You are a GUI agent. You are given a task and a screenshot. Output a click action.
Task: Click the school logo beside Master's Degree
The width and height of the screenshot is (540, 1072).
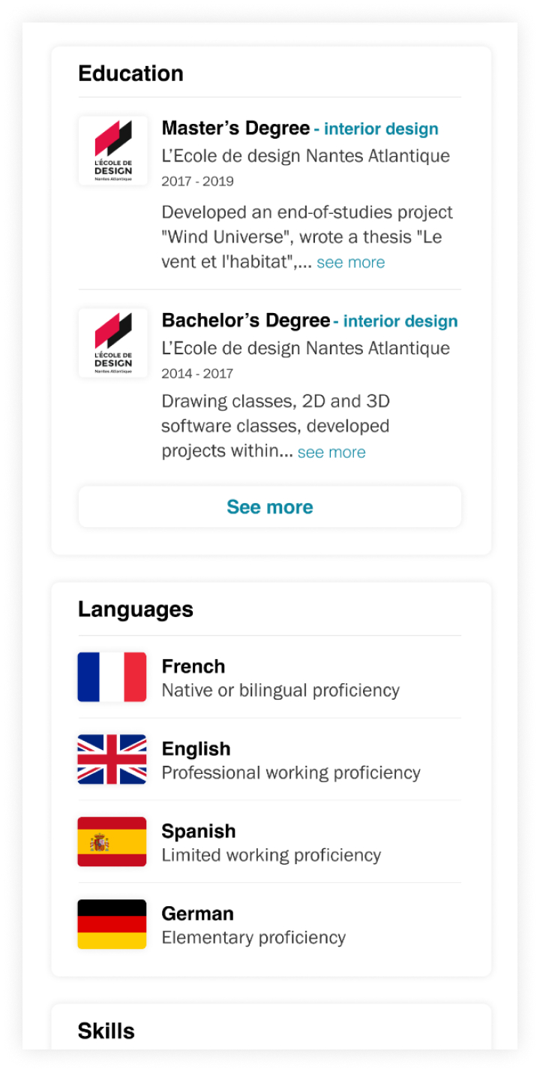[x=112, y=150]
